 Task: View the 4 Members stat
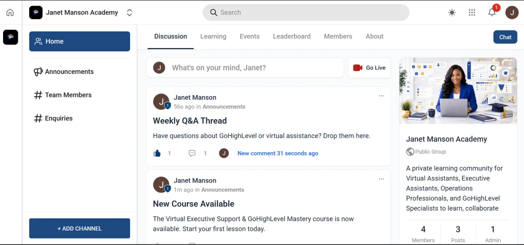(423, 234)
